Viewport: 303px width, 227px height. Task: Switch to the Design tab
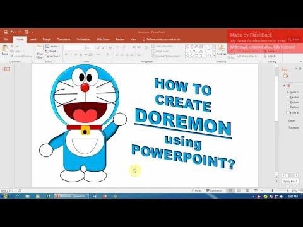point(47,39)
